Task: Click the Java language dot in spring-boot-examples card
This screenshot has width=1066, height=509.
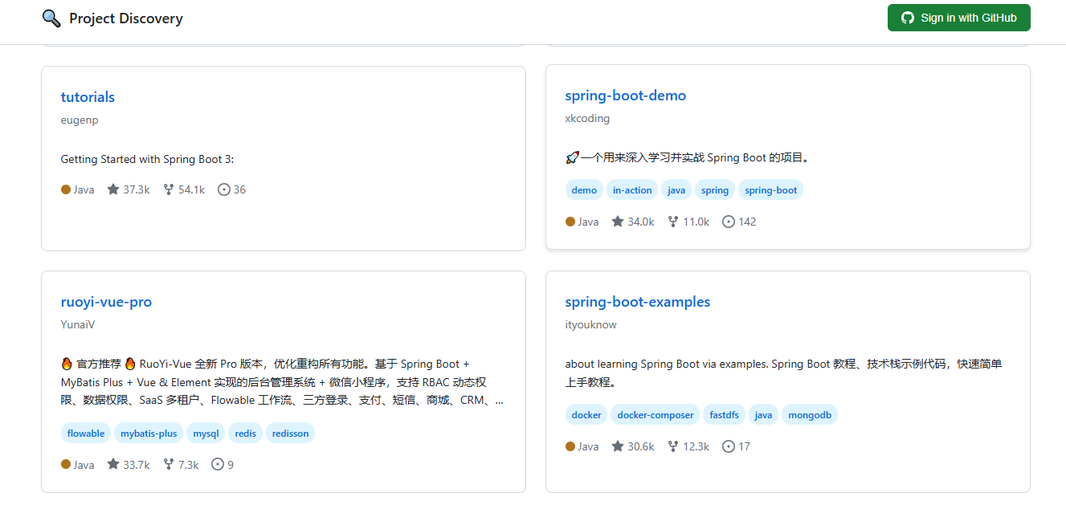Action: 570,446
